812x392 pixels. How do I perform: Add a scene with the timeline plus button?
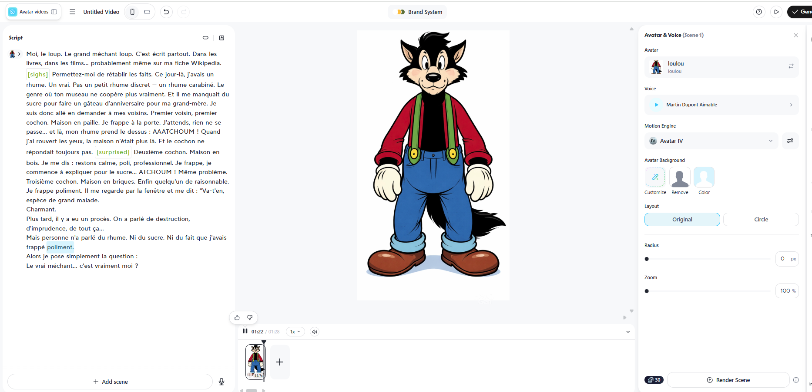pyautogui.click(x=280, y=362)
